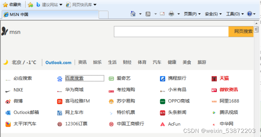Open the 工具(O) menu
The image size is (261, 137).
[235, 14]
